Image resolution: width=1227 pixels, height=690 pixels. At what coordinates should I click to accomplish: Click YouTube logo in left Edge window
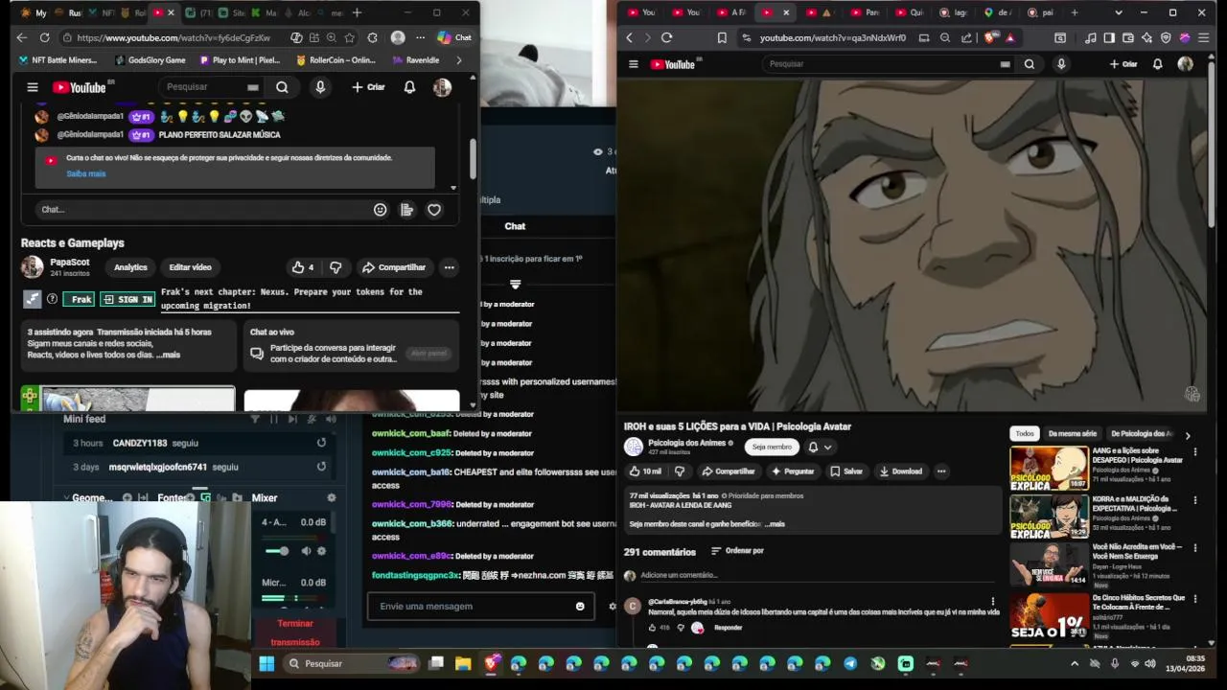(x=80, y=87)
